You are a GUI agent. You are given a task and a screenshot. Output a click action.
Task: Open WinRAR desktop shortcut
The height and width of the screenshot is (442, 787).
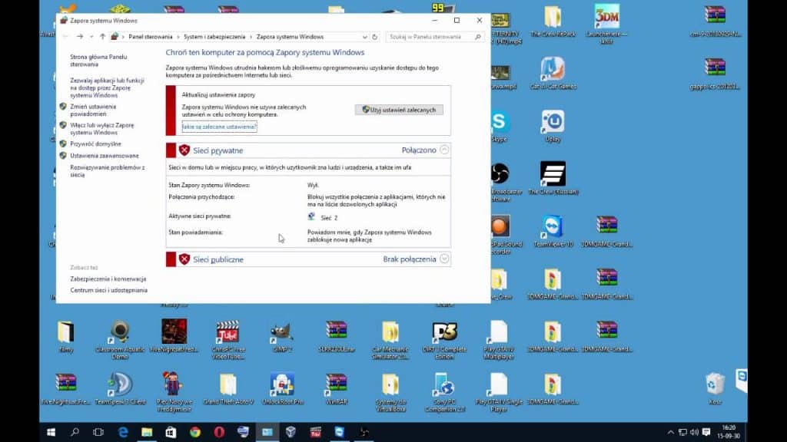coord(337,389)
